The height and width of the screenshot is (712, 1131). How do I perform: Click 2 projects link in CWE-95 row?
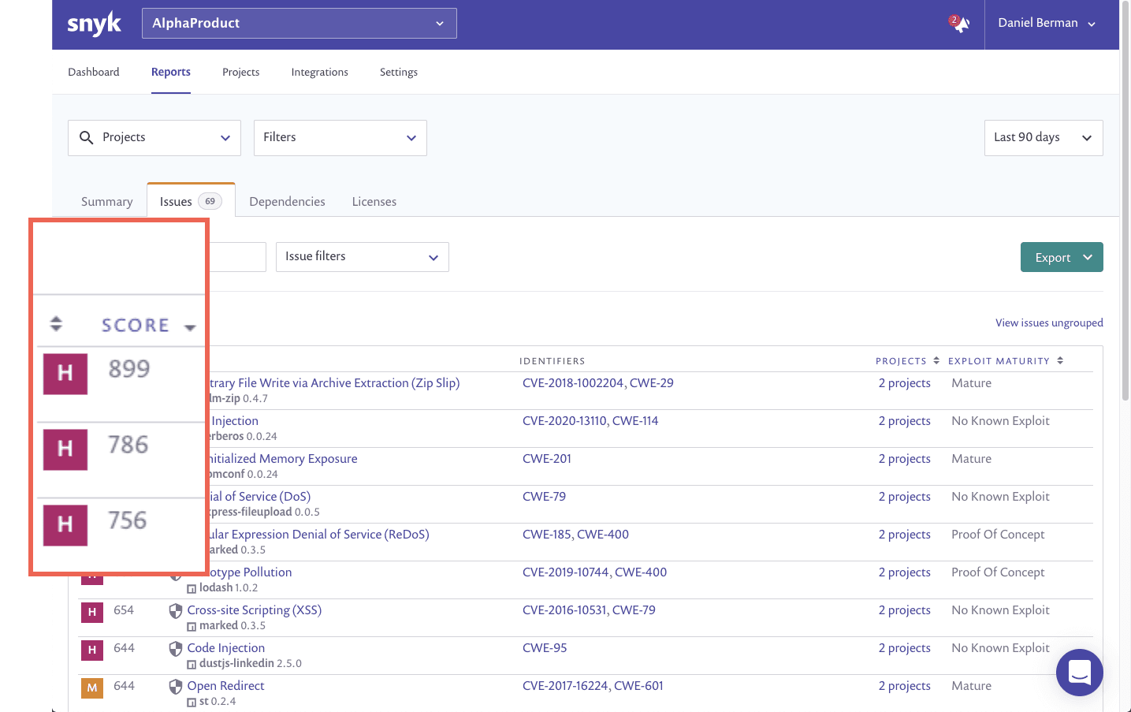tap(905, 648)
